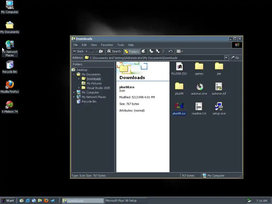Screen dimensions: 272x204
Task: Launch Firefox from quick launch bar
Action: pos(46,201)
